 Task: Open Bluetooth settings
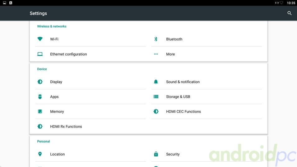click(x=207, y=39)
